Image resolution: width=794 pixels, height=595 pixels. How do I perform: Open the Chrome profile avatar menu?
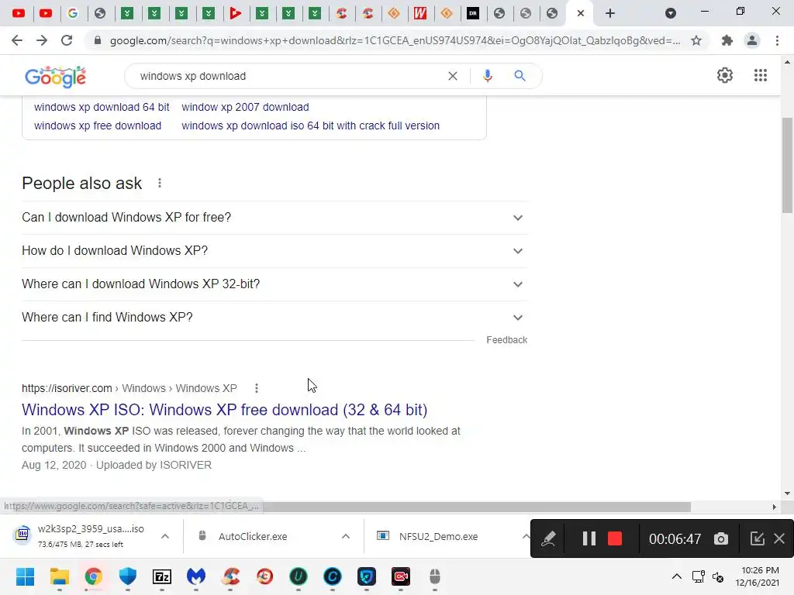point(752,40)
